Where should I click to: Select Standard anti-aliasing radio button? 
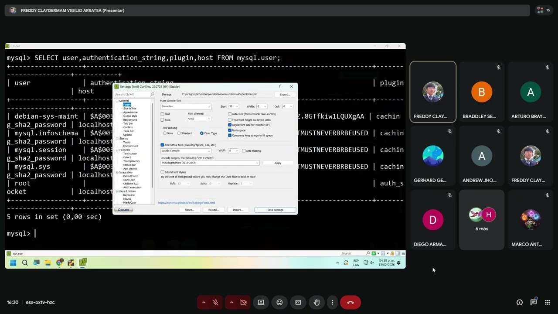point(179,133)
